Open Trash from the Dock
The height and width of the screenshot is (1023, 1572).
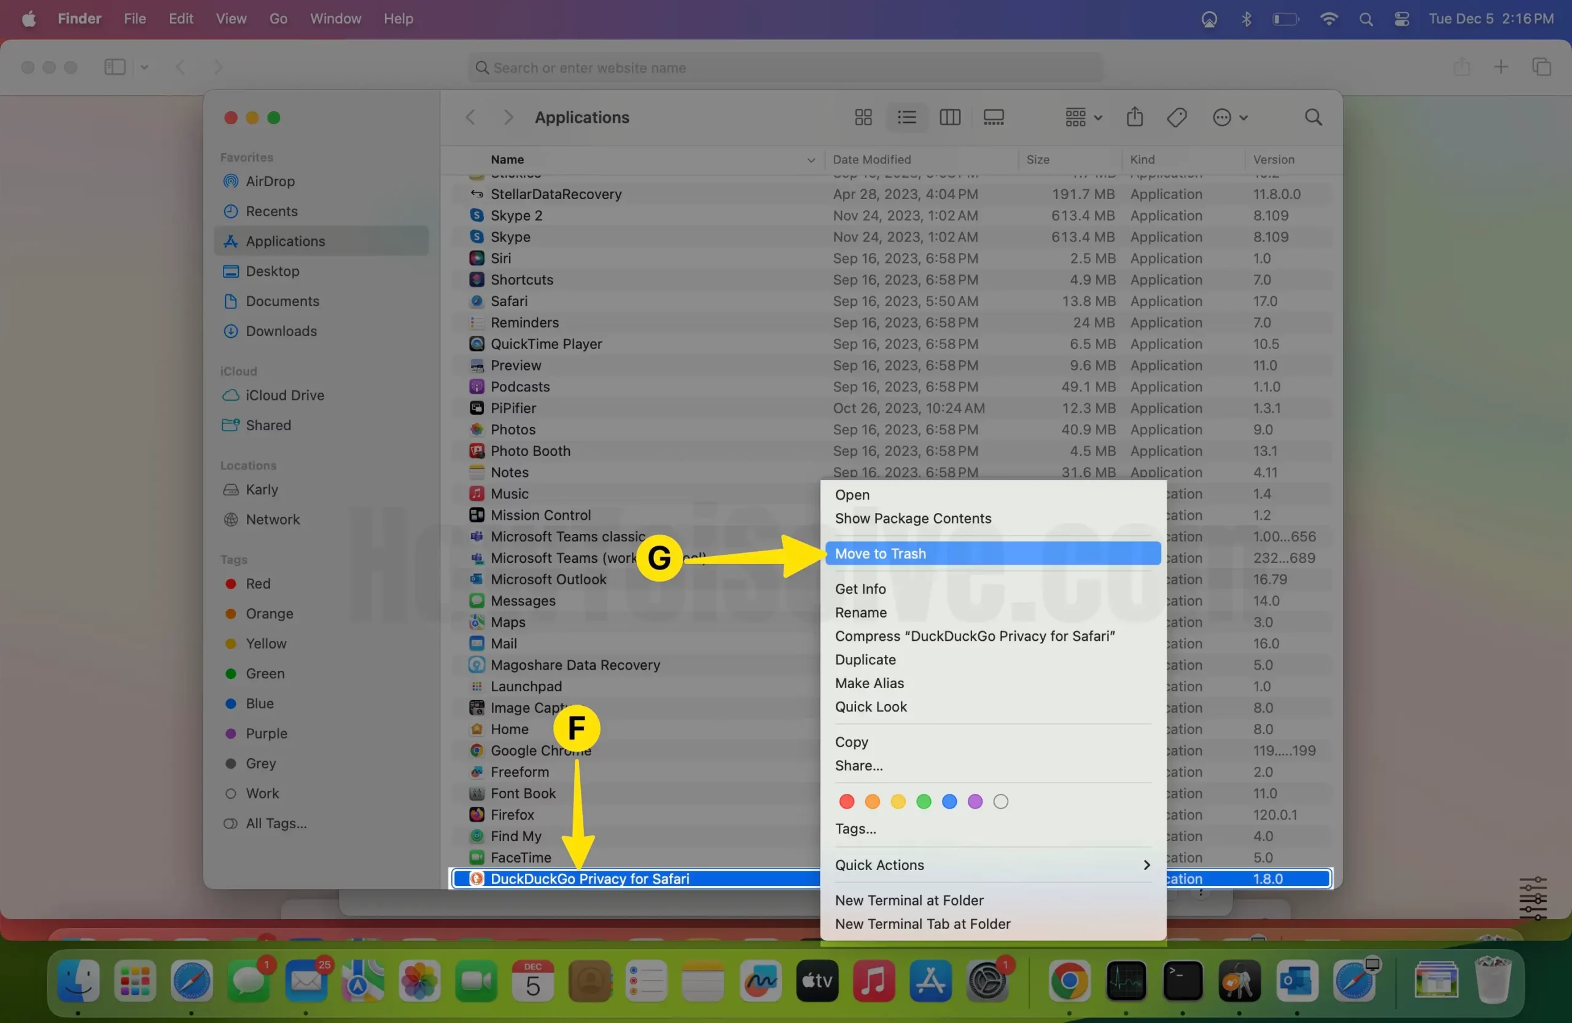pos(1493,981)
